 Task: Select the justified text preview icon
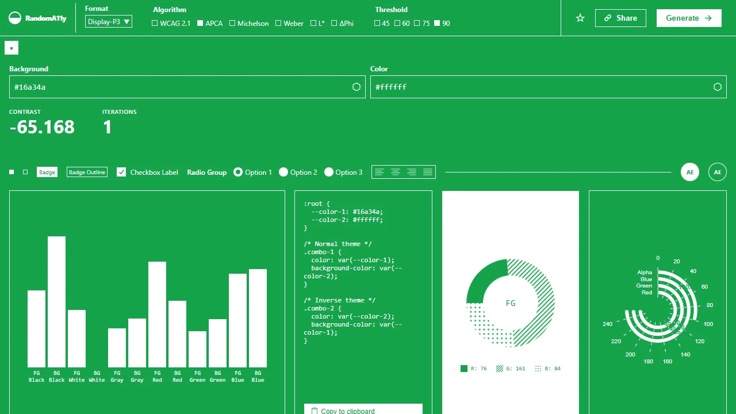point(428,172)
